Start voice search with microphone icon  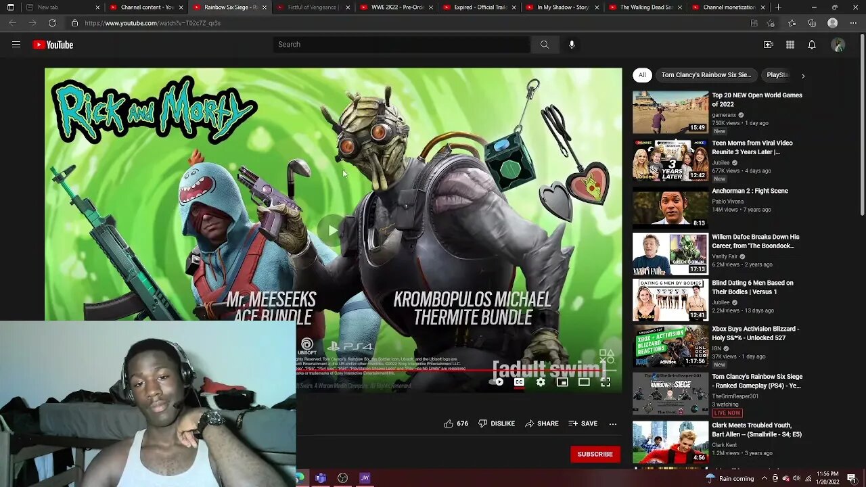(572, 45)
